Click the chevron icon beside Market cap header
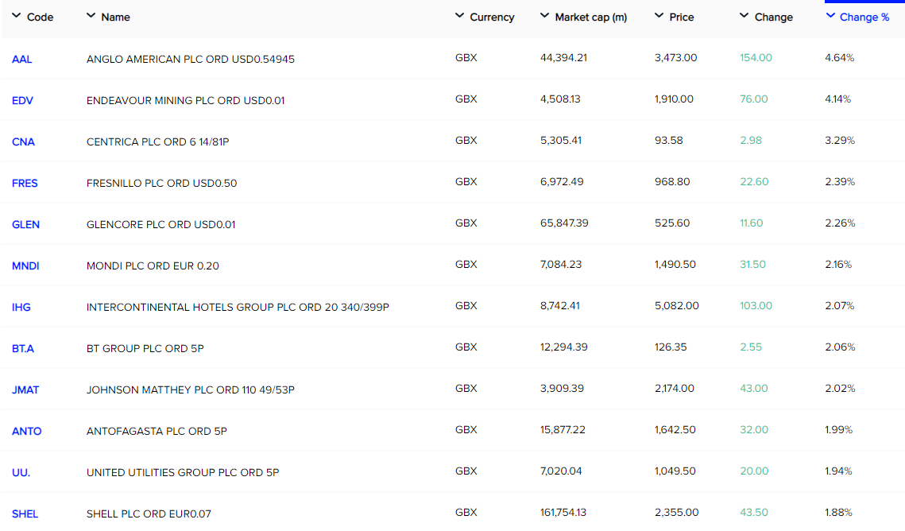 544,16
